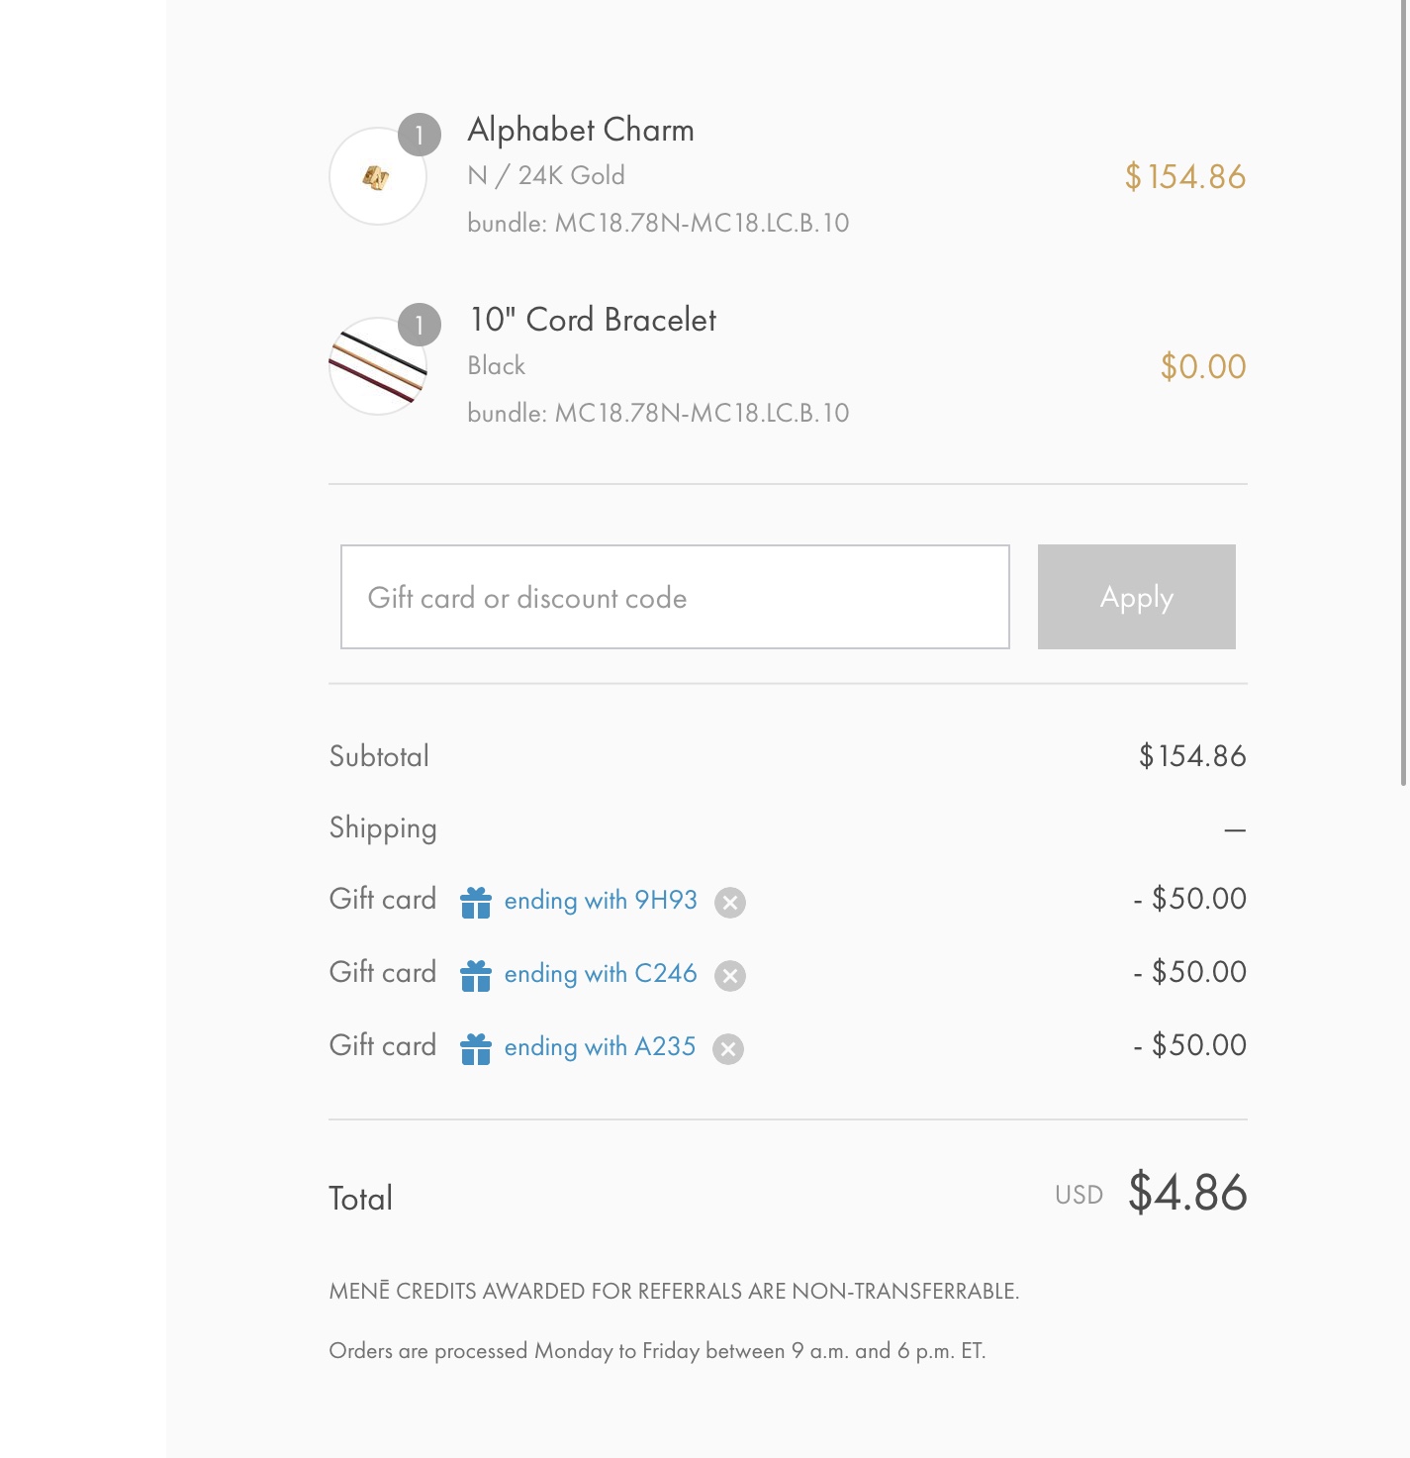Remove gift card ending with 9H93

click(730, 902)
